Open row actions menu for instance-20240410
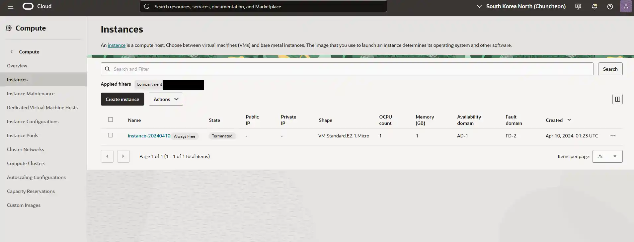The width and height of the screenshot is (634, 242). 613,136
